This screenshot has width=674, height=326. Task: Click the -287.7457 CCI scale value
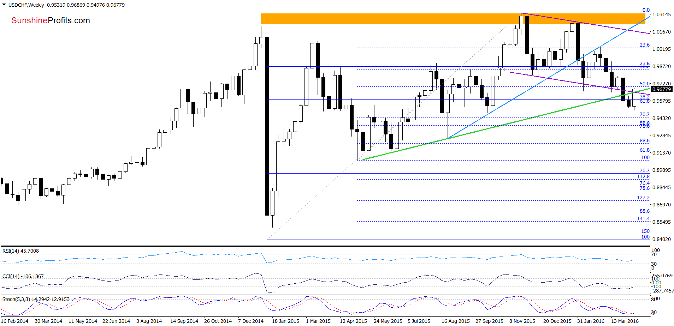663,291
